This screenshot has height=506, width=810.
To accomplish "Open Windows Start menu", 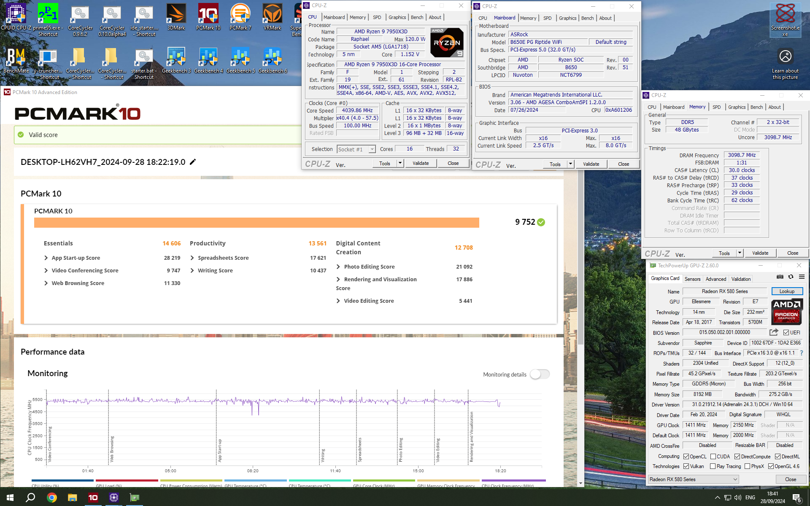I will click(x=10, y=498).
